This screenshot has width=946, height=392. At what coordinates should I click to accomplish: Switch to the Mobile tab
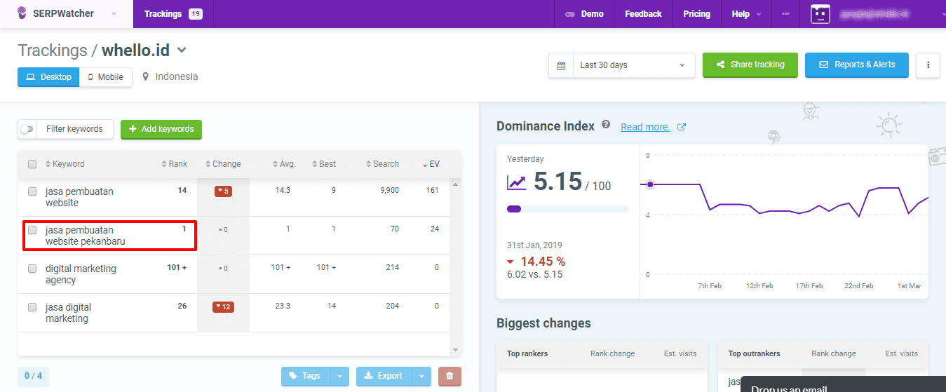click(x=106, y=77)
